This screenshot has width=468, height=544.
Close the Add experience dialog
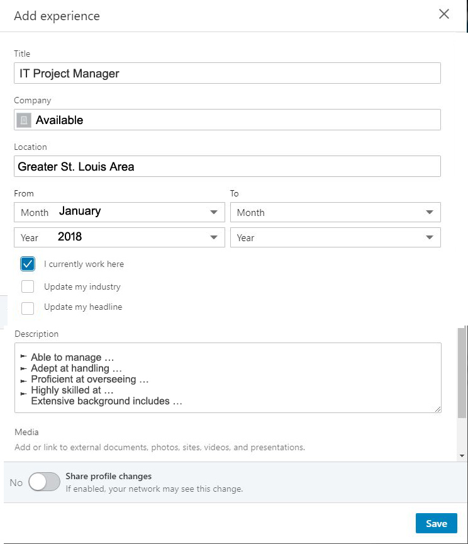tap(443, 13)
